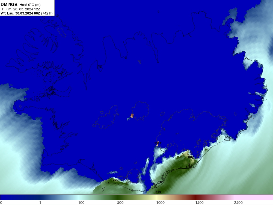Viewport: 273px width, 205px height.
Task: Click the pink end of the color legend
Action: click(x=254, y=197)
